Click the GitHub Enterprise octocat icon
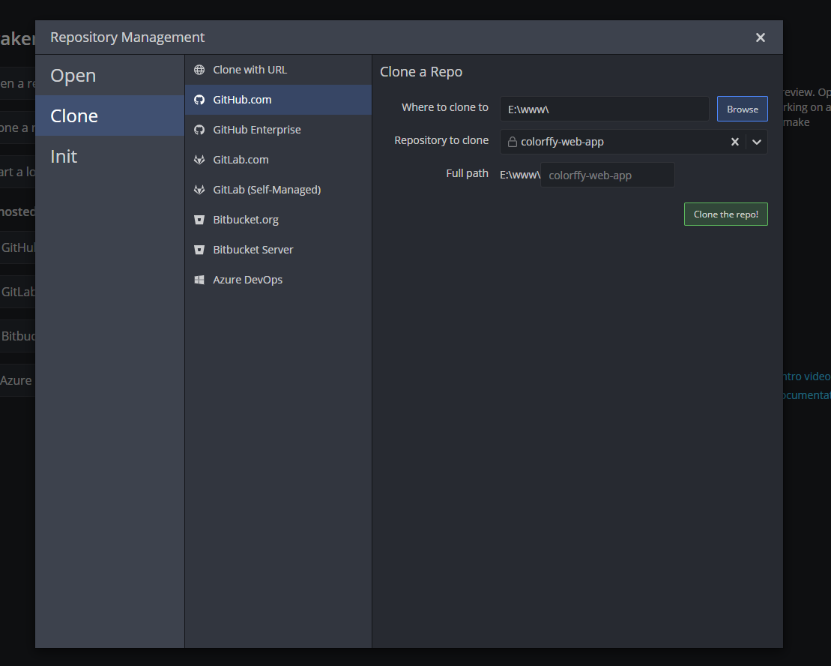The width and height of the screenshot is (831, 666). [199, 130]
